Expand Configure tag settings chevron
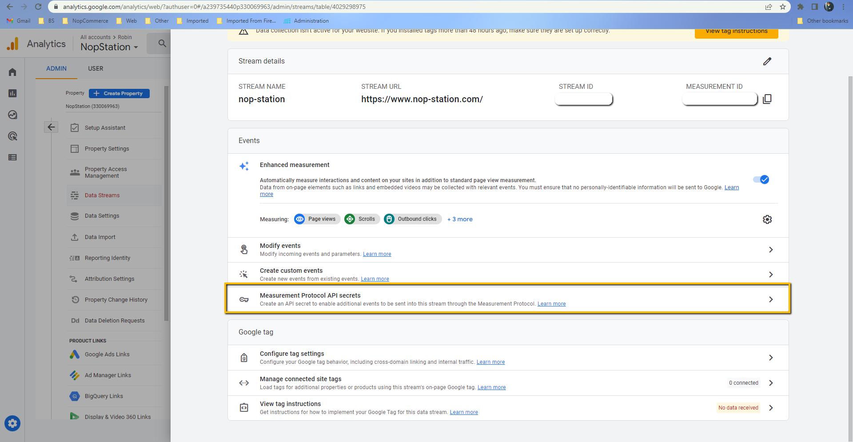The image size is (853, 442). [x=771, y=358]
